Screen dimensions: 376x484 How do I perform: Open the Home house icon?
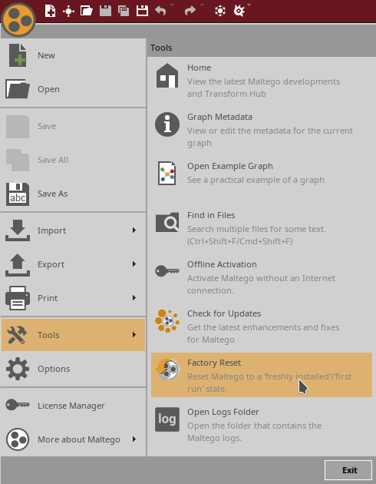coord(167,75)
